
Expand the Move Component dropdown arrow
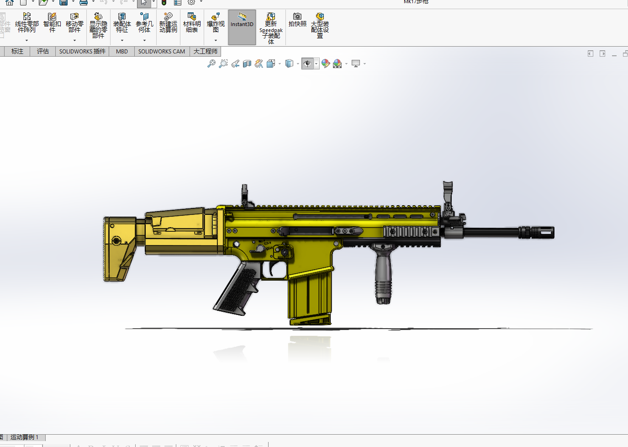74,41
